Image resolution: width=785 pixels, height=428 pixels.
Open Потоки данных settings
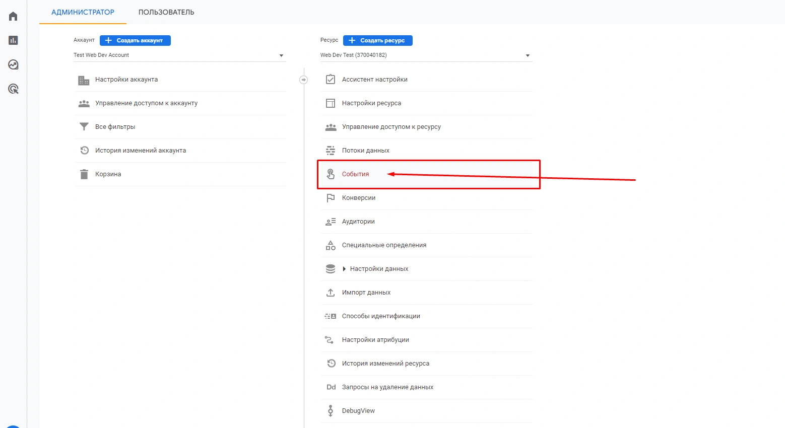[x=365, y=151]
